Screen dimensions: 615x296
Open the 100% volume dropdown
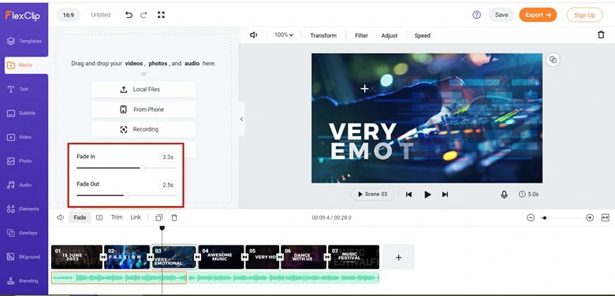[284, 35]
